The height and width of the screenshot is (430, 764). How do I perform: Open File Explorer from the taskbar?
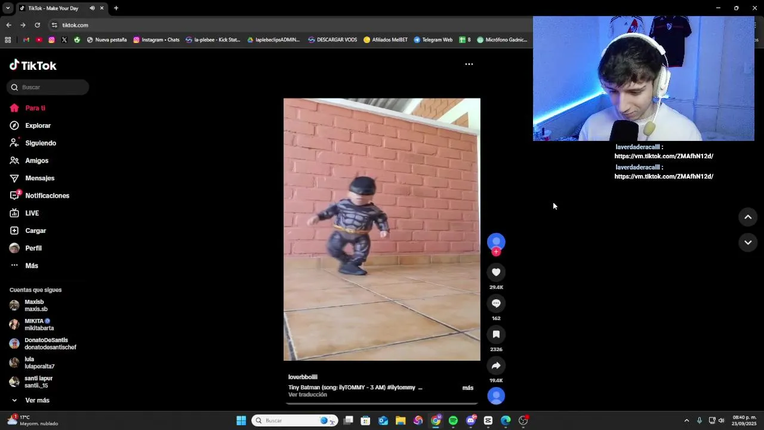[401, 421]
